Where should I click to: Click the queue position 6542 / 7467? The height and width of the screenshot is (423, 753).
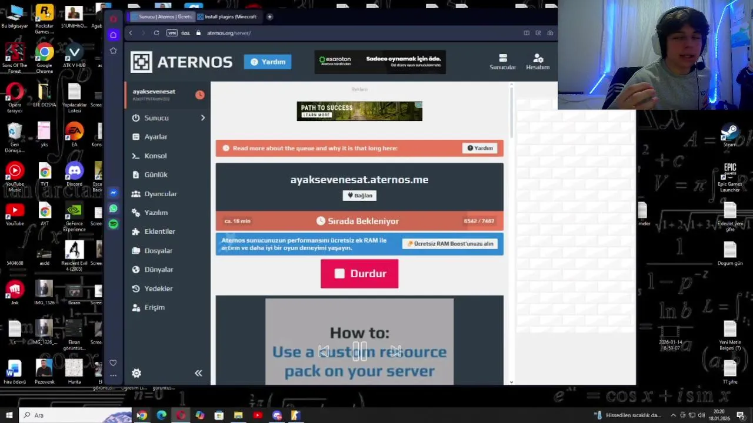click(479, 221)
